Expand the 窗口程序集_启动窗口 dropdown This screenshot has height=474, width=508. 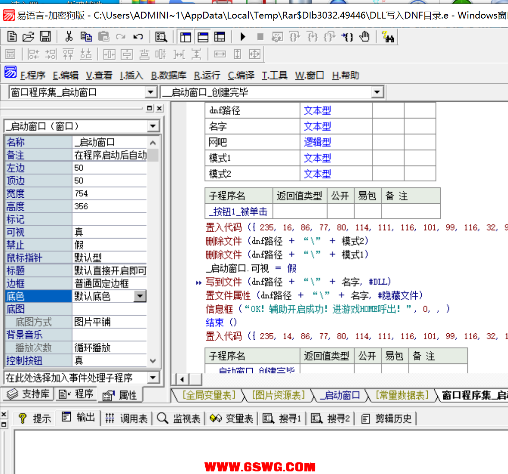[x=151, y=92]
